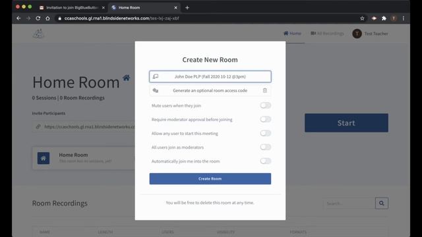Toggle Automatically join me into the room
This screenshot has height=237, width=422.
[x=265, y=161]
